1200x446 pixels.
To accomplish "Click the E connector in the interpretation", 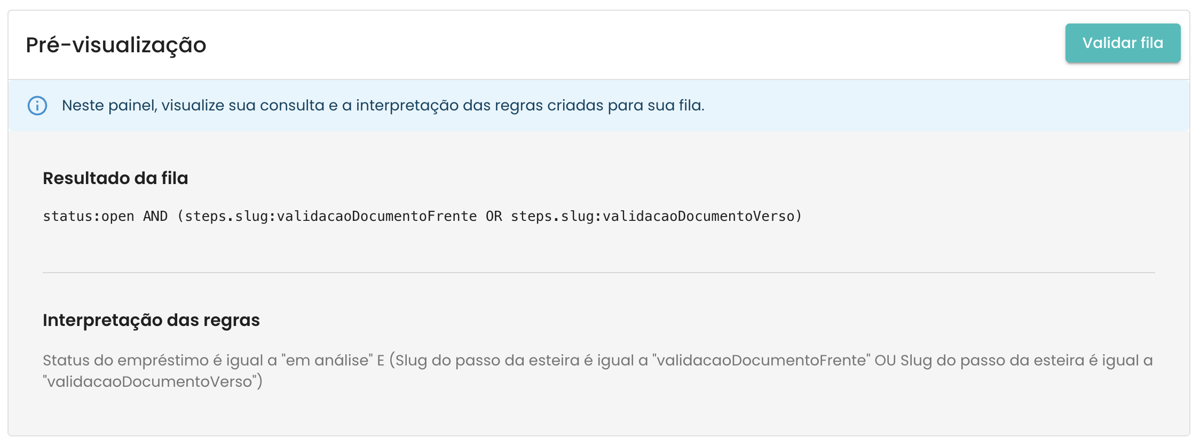I will 381,361.
